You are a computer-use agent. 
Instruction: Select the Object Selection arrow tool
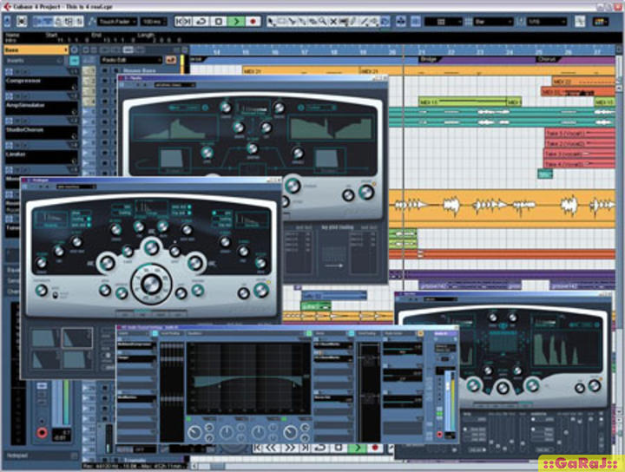point(272,21)
